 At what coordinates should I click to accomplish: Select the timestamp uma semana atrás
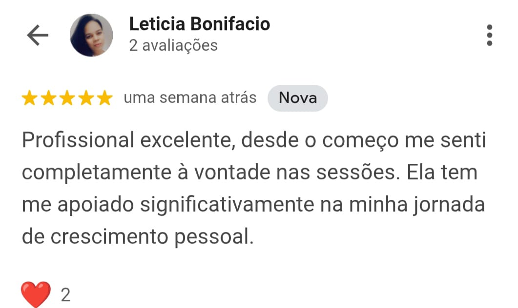(x=190, y=97)
